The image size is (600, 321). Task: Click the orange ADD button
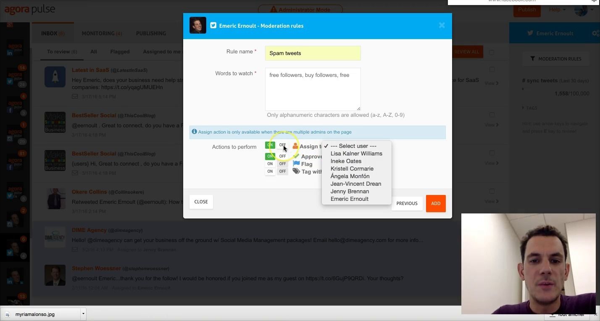point(435,203)
